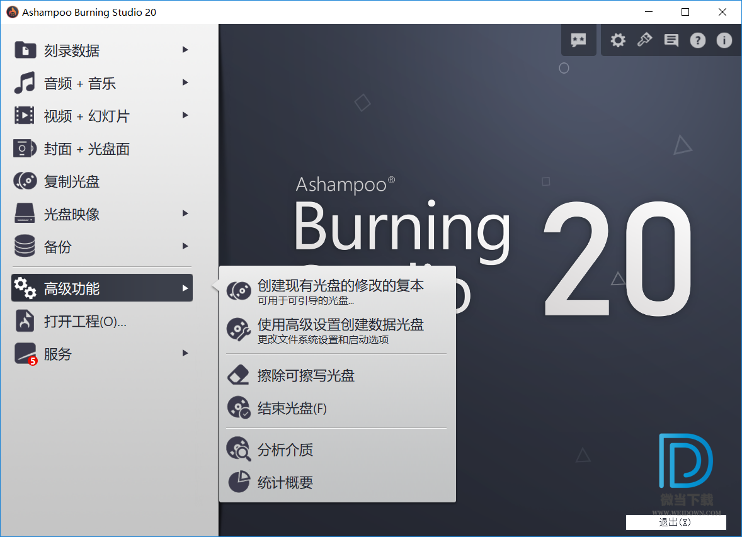Click the 退出(X) exit button

point(676,522)
